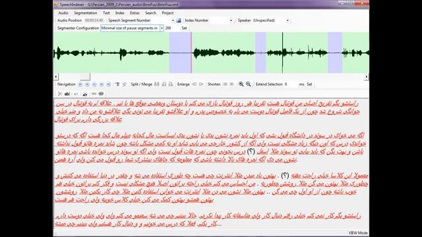Screen dimensions: 422x237
Task: Expand the Speech Segment Number dropdown
Action: coord(173,20)
